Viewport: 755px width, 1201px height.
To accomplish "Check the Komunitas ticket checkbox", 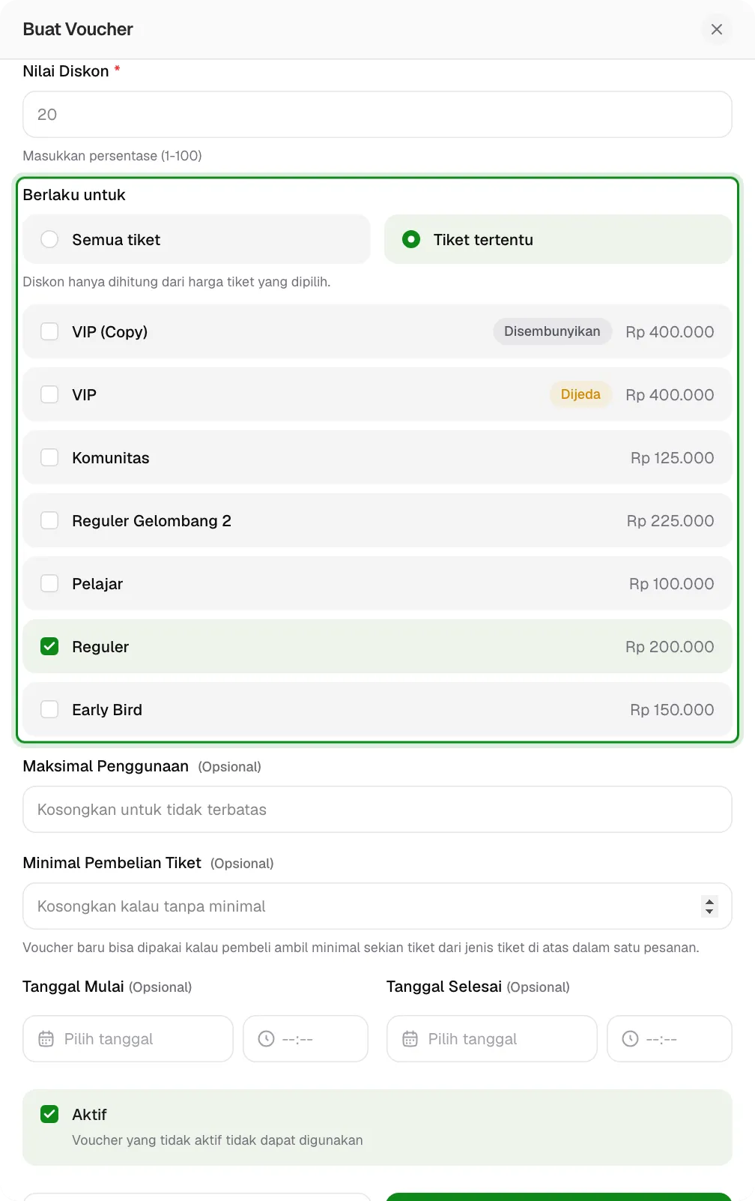I will (49, 457).
